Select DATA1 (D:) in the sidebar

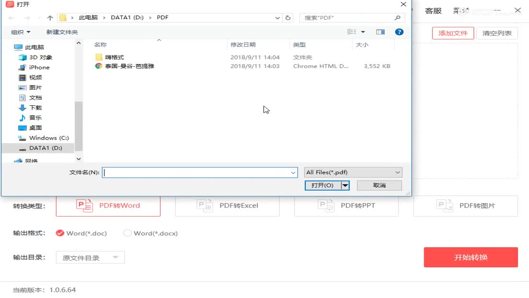pyautogui.click(x=46, y=148)
